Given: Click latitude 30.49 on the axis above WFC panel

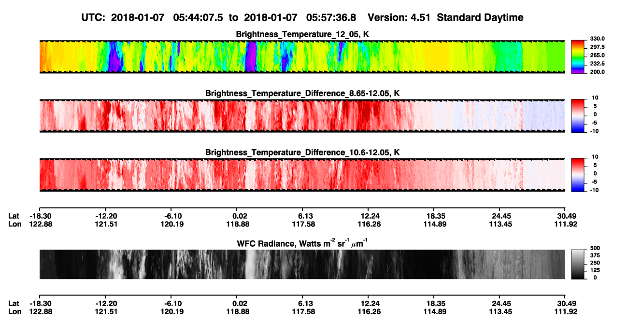Looking at the screenshot, I should coord(565,216).
